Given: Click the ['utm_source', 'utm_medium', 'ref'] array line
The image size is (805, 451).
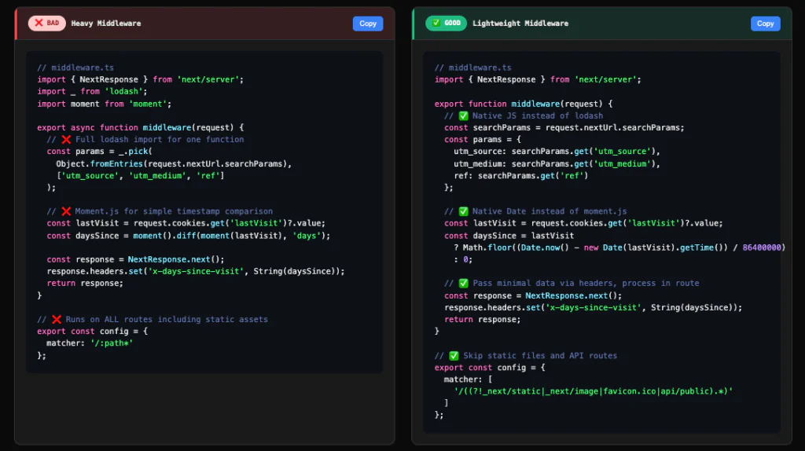Looking at the screenshot, I should tap(140, 175).
